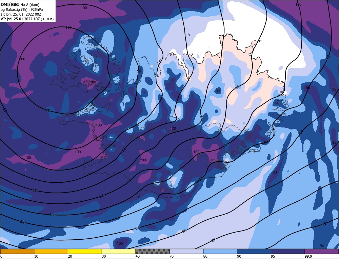339x259 pixels.
Task: Click the legend tick label '20'
Action: point(70,256)
